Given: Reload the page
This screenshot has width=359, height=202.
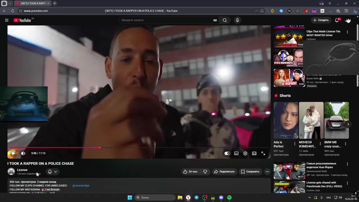Looking at the screenshot, I should pos(13,11).
